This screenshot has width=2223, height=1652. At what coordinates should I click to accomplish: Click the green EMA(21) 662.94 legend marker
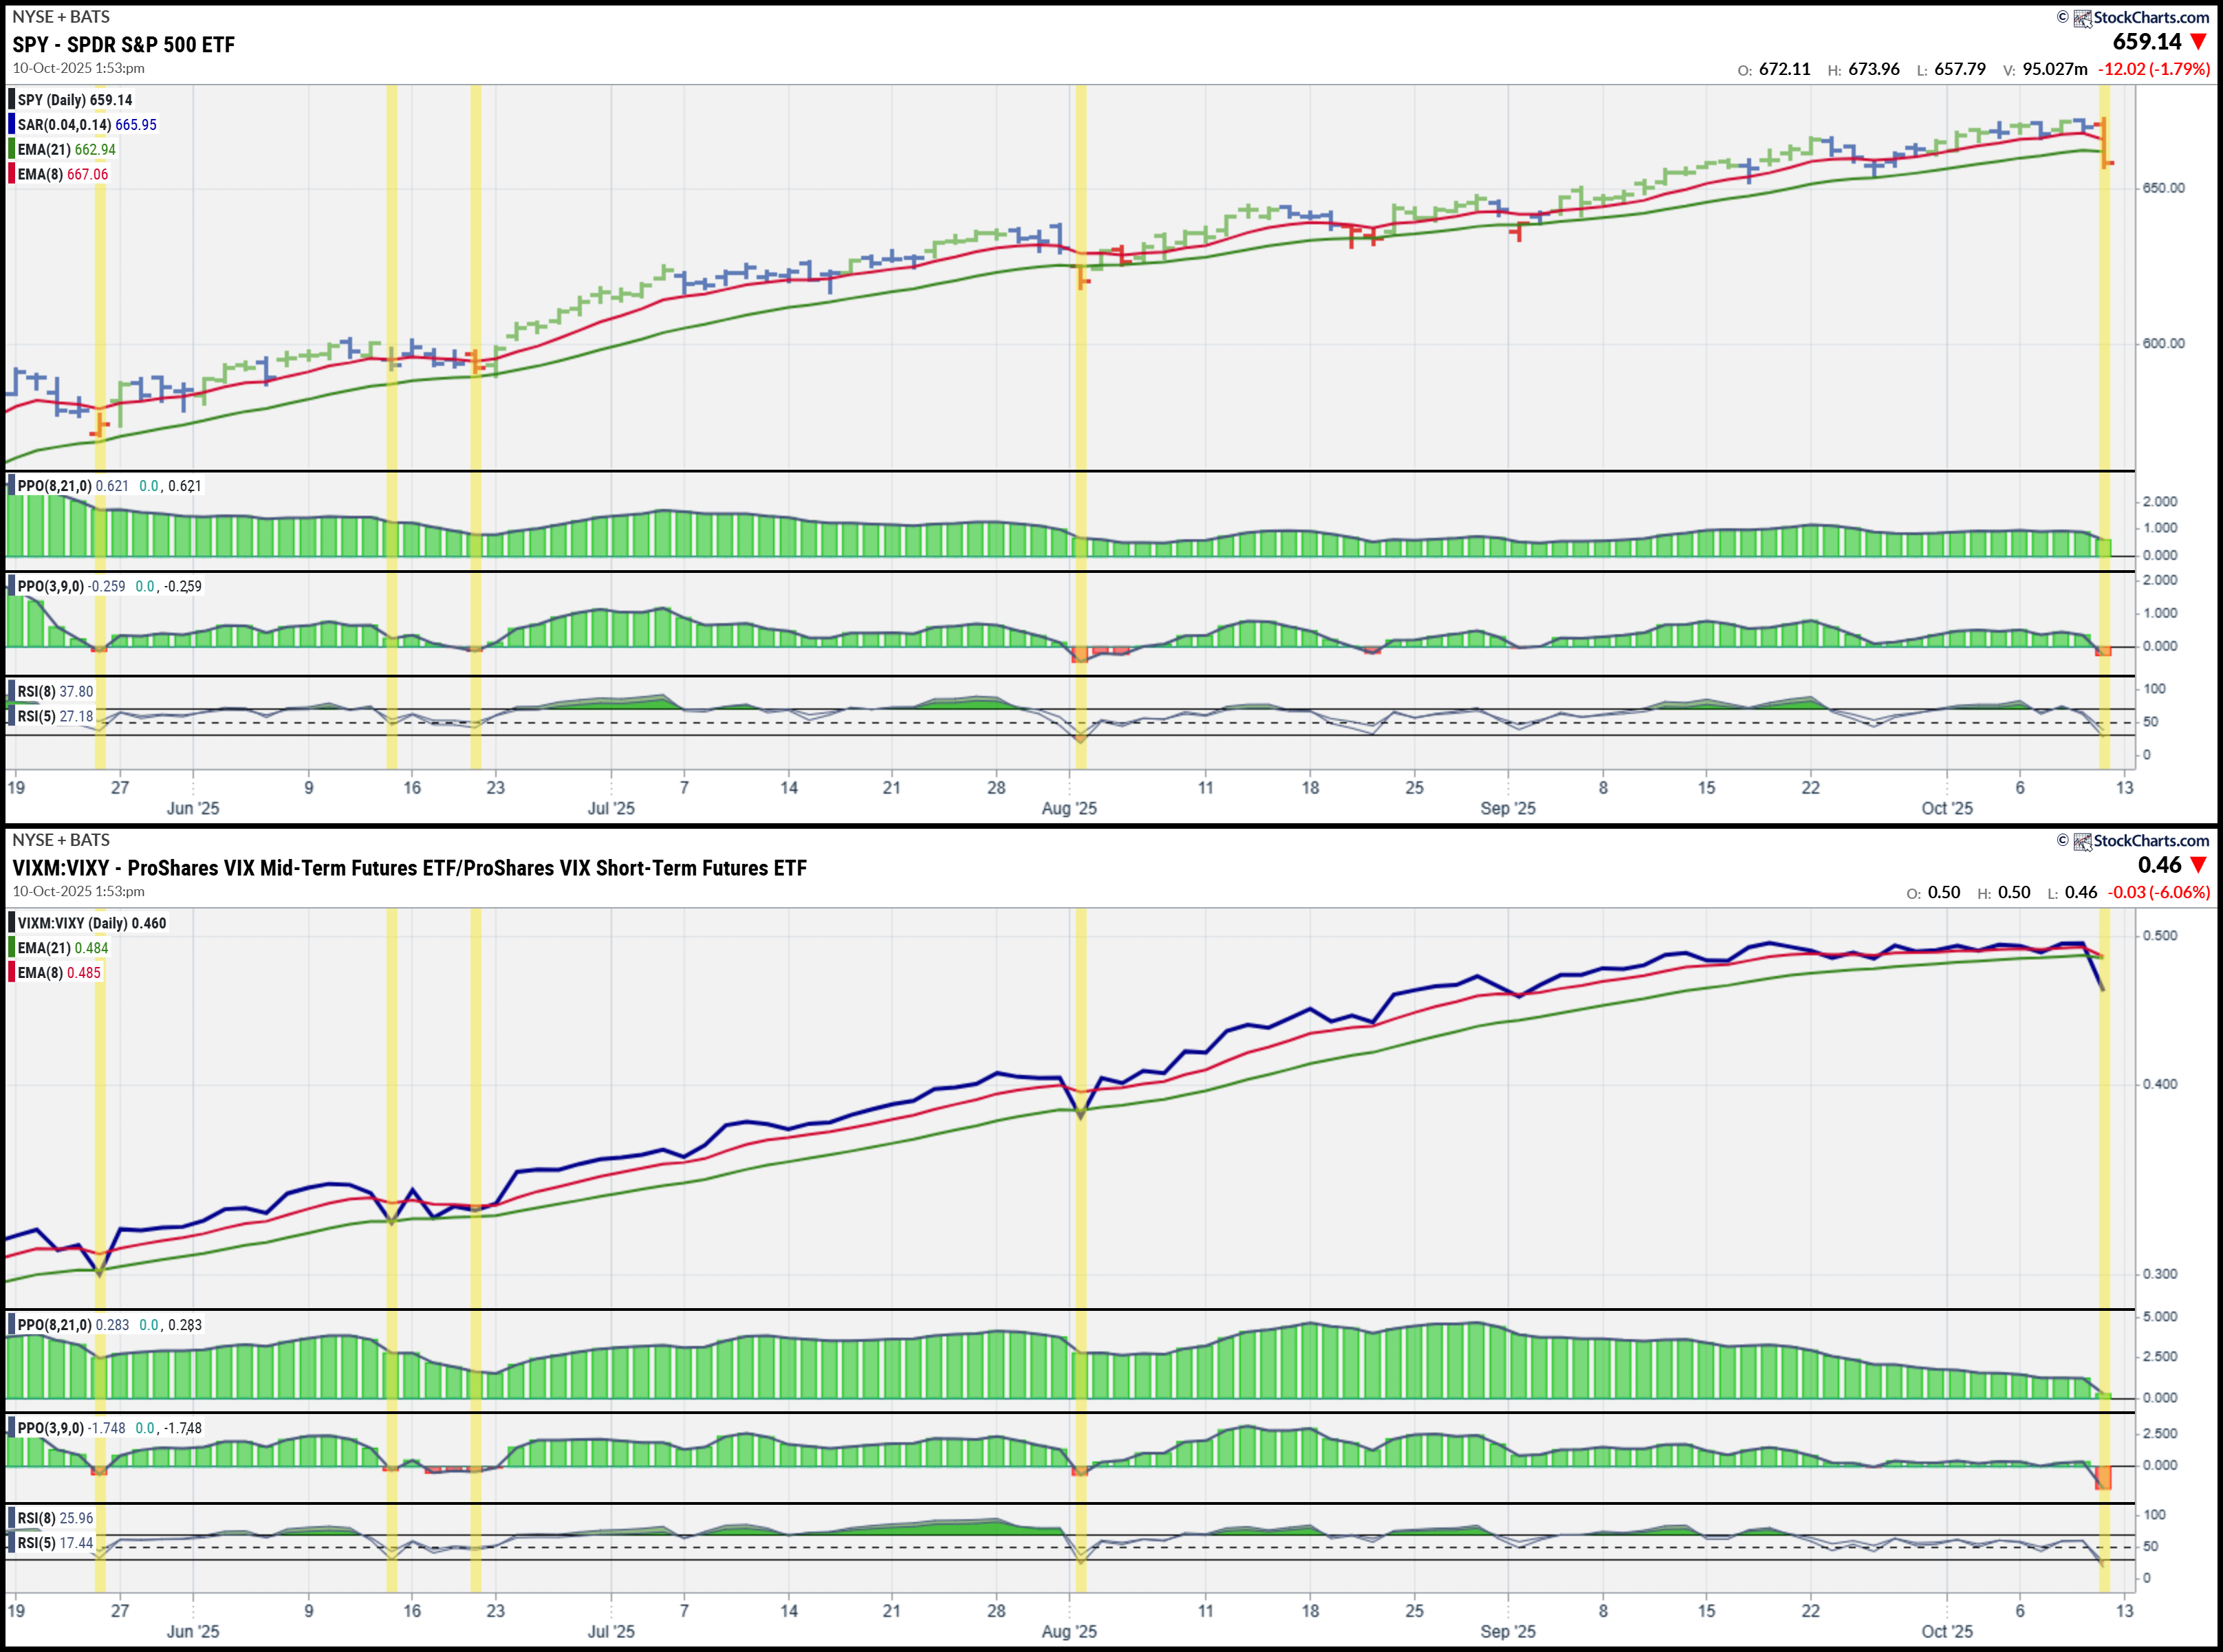click(x=12, y=149)
